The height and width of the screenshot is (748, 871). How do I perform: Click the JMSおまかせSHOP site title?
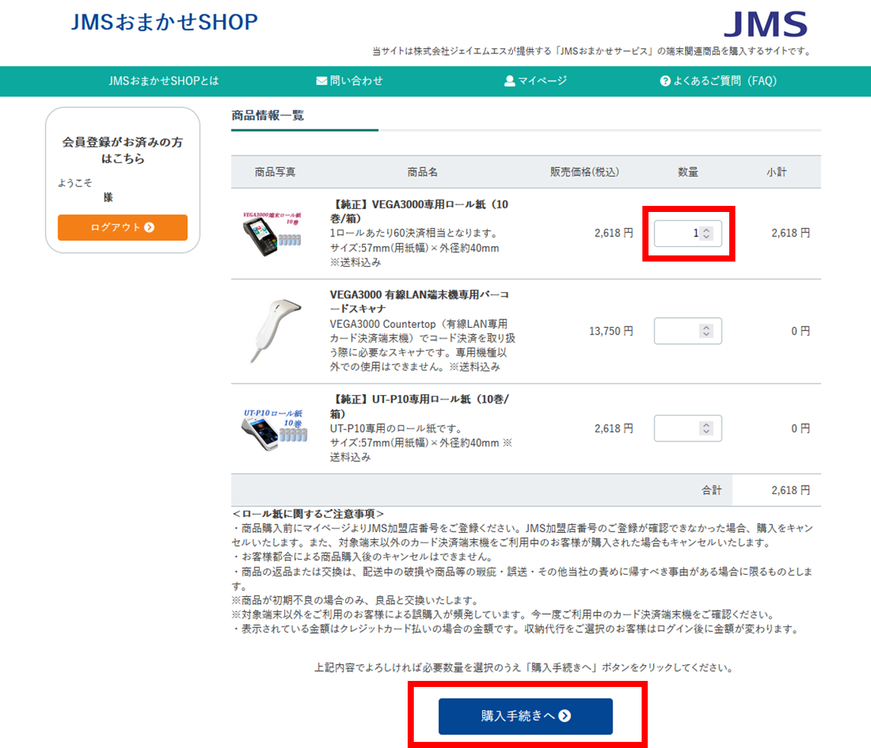pos(165,22)
